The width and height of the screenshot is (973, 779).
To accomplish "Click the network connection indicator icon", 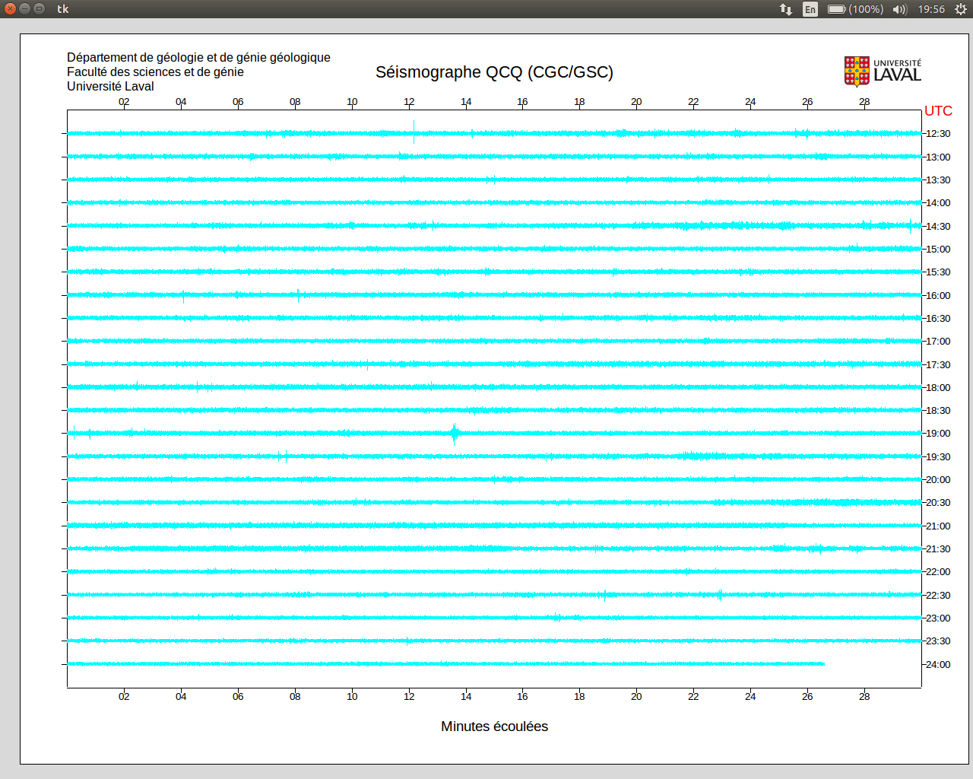I will coord(786,9).
